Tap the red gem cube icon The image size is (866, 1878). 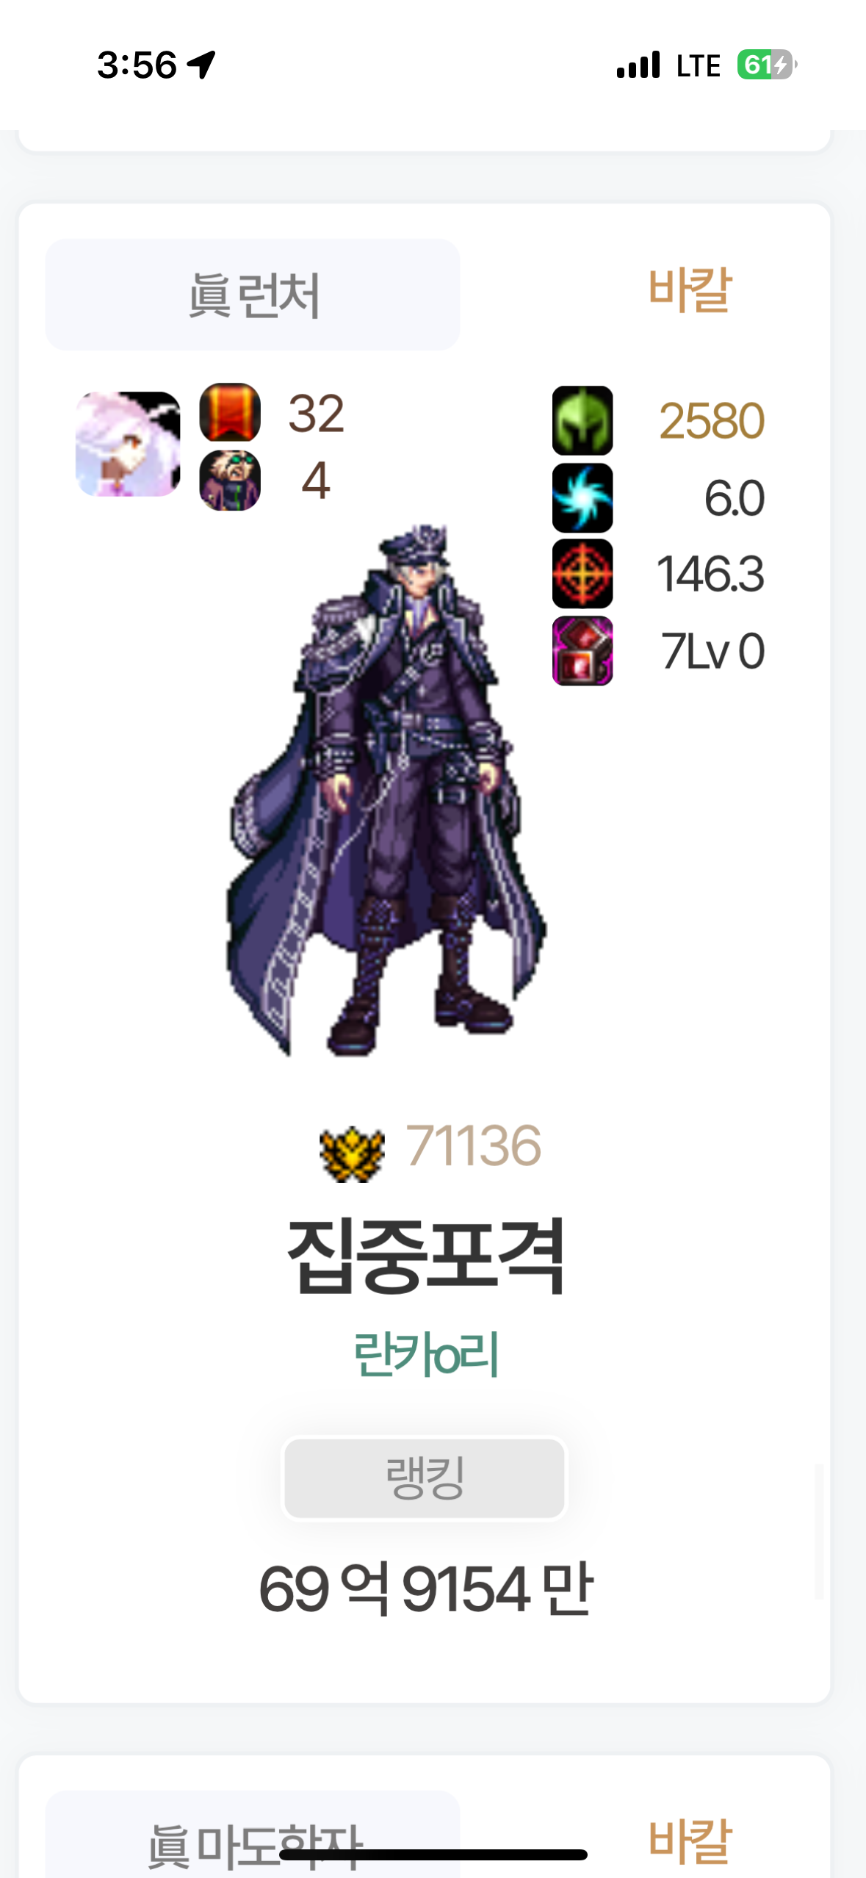coord(582,651)
